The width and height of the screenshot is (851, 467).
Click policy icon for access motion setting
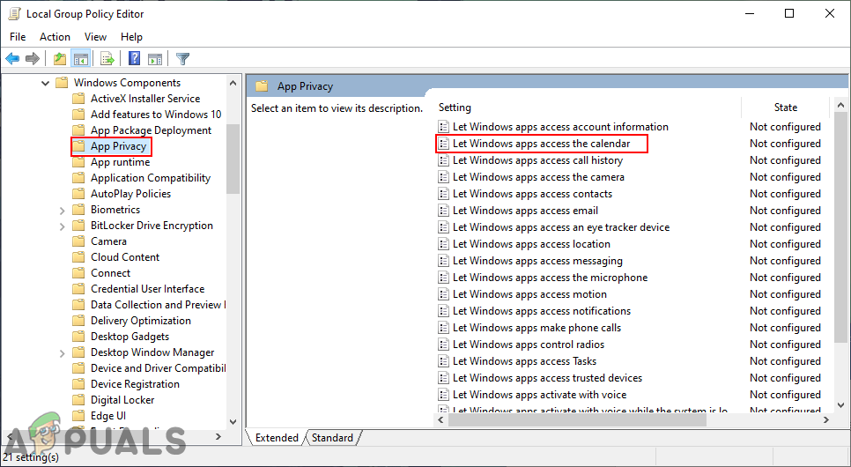pos(444,294)
